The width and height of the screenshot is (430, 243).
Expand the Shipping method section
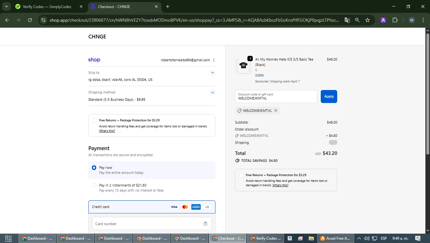point(212,92)
